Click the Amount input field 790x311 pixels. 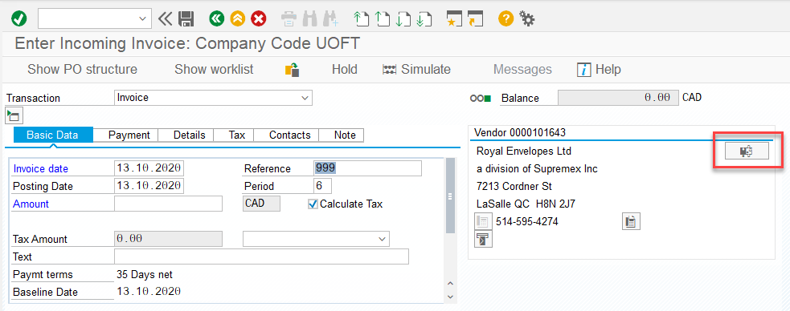click(x=168, y=204)
